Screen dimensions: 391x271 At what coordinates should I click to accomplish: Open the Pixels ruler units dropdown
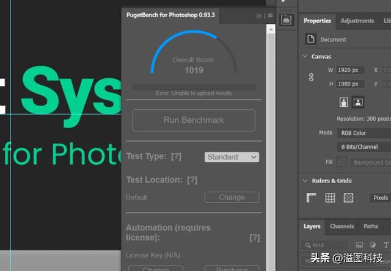[x=380, y=198]
